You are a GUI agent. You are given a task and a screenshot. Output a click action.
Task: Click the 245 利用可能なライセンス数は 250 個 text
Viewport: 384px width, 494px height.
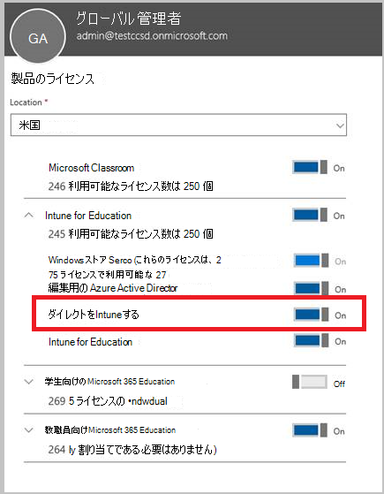point(131,234)
